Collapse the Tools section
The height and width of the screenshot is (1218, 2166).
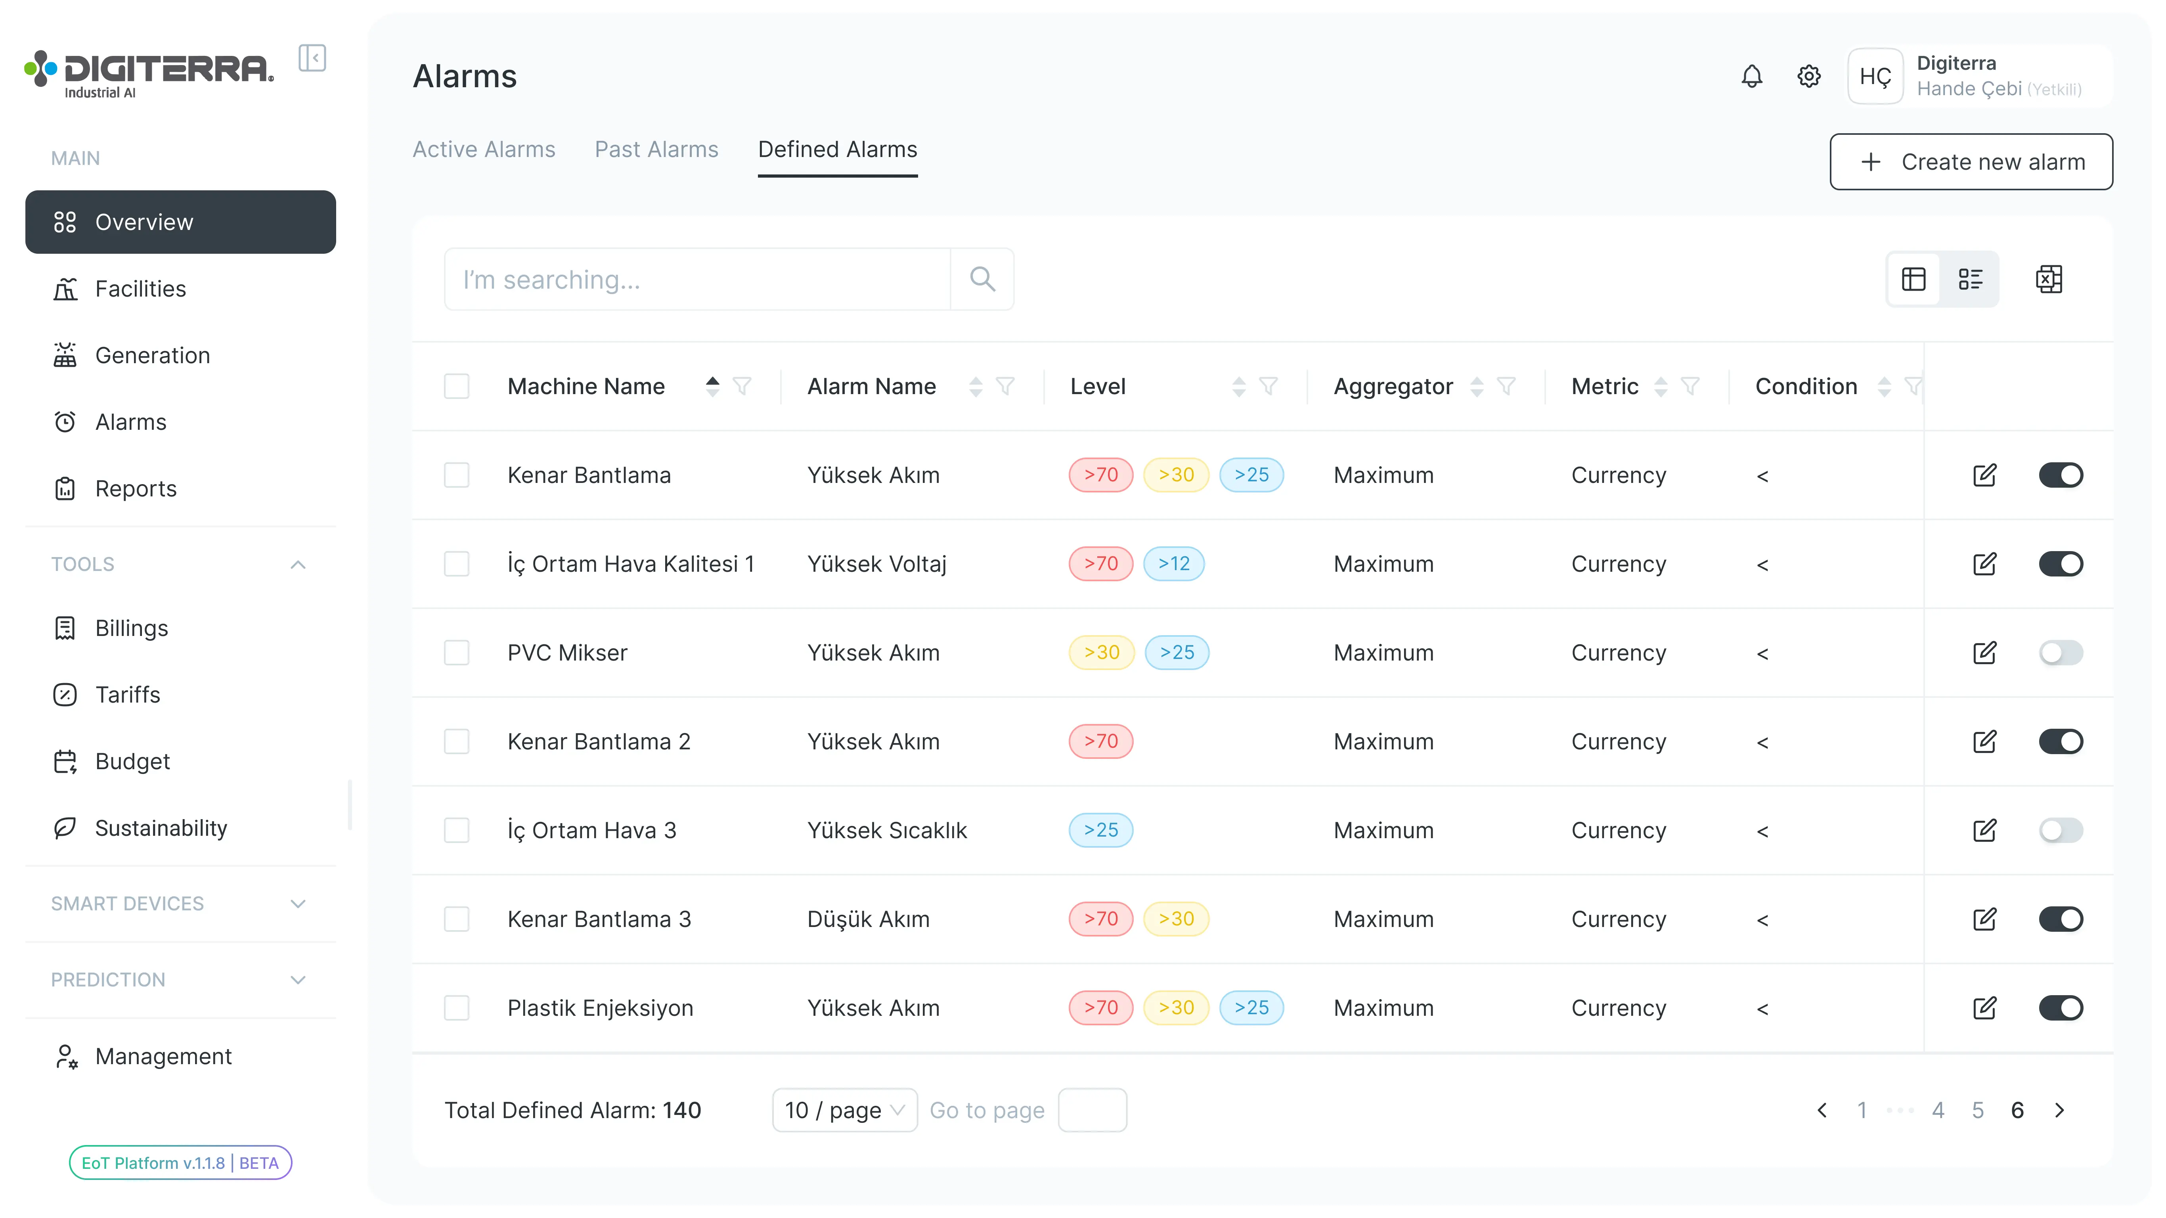click(298, 565)
